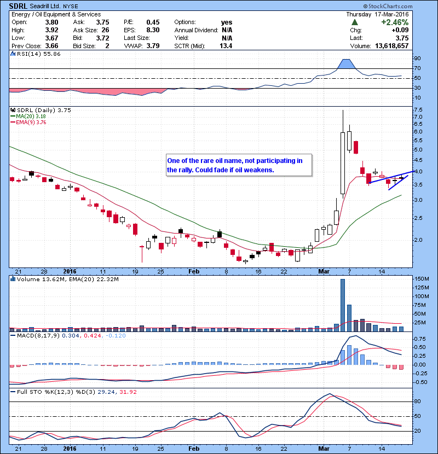Image resolution: width=438 pixels, height=454 pixels.
Task: Click the Volume 13,618,657 value
Action: click(x=391, y=46)
